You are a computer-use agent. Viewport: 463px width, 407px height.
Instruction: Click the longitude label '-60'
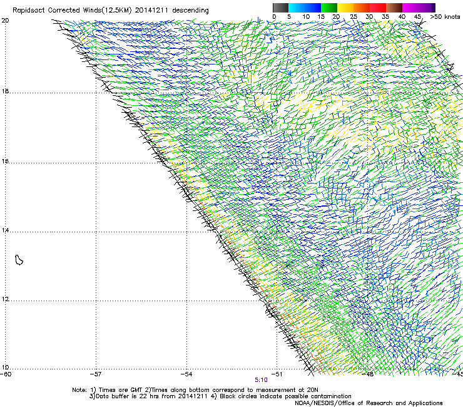pyautogui.click(x=6, y=374)
